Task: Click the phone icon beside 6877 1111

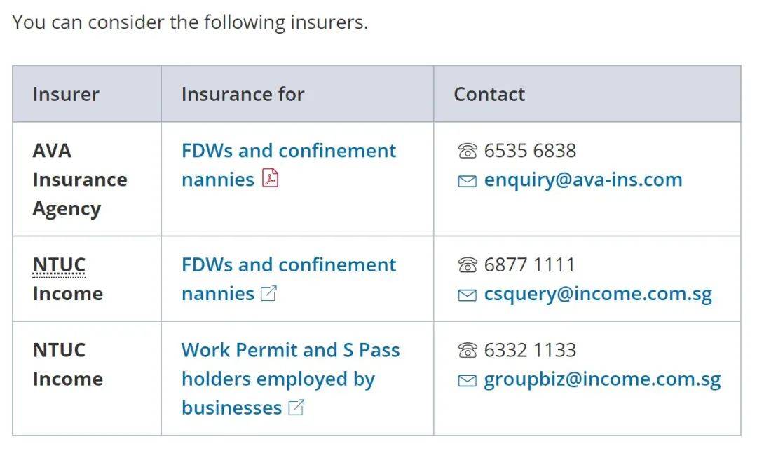Action: click(467, 265)
